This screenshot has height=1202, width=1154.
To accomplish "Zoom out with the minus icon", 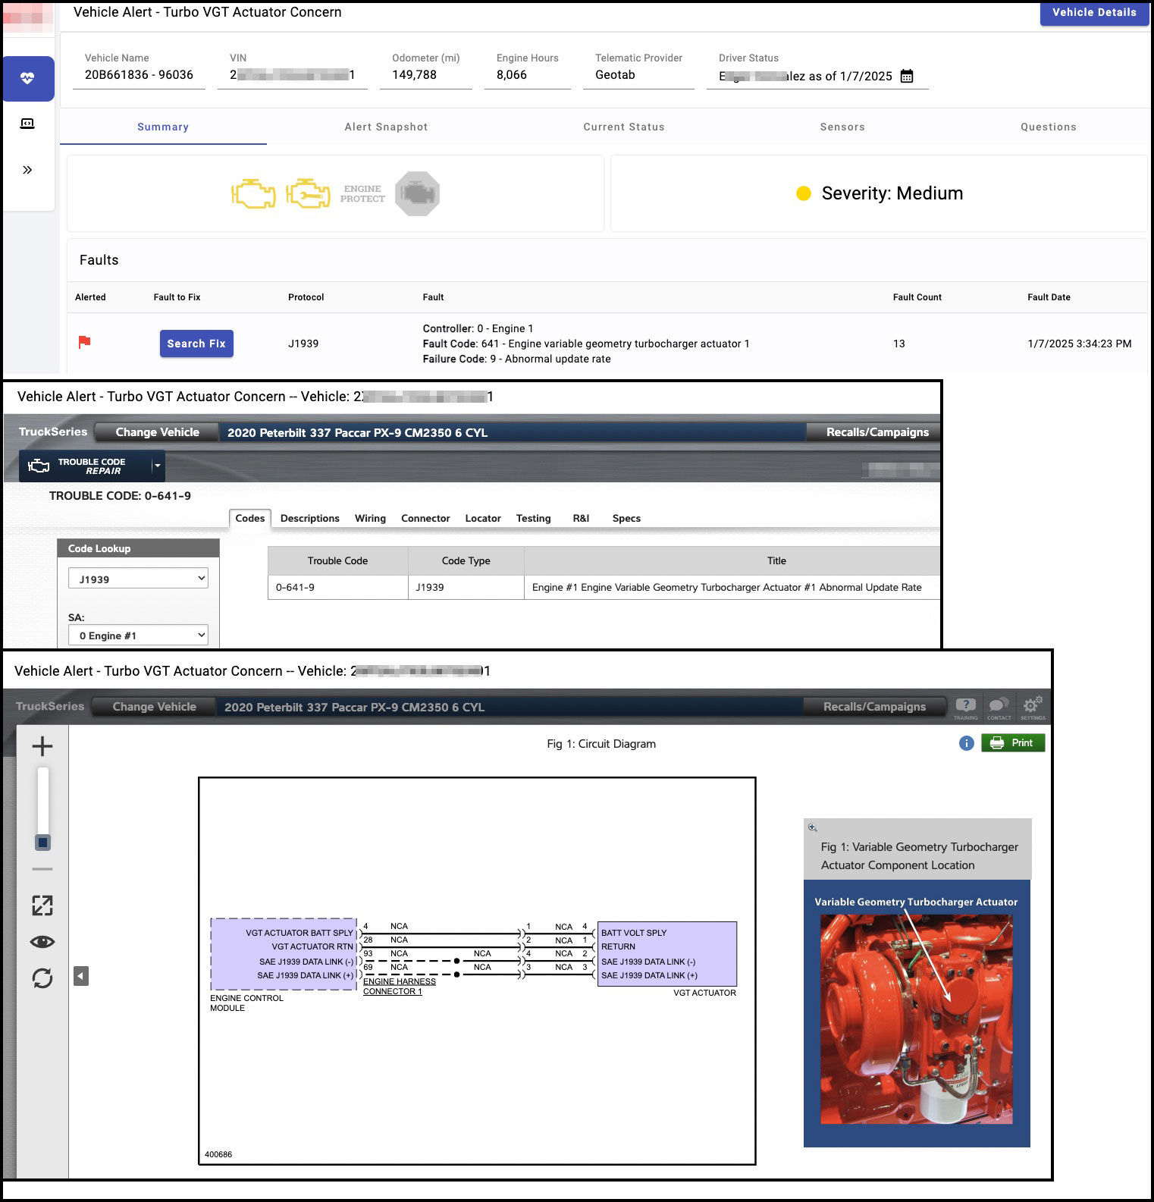I will click(42, 869).
